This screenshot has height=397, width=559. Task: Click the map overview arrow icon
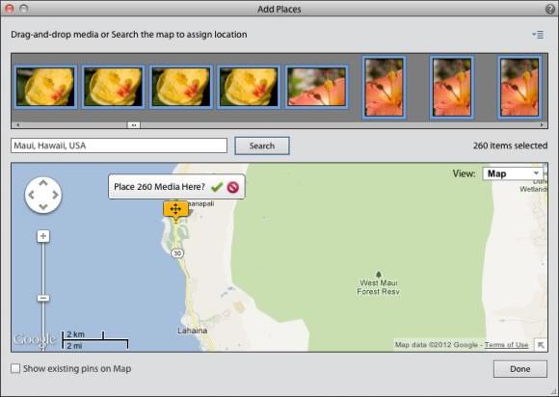541,345
